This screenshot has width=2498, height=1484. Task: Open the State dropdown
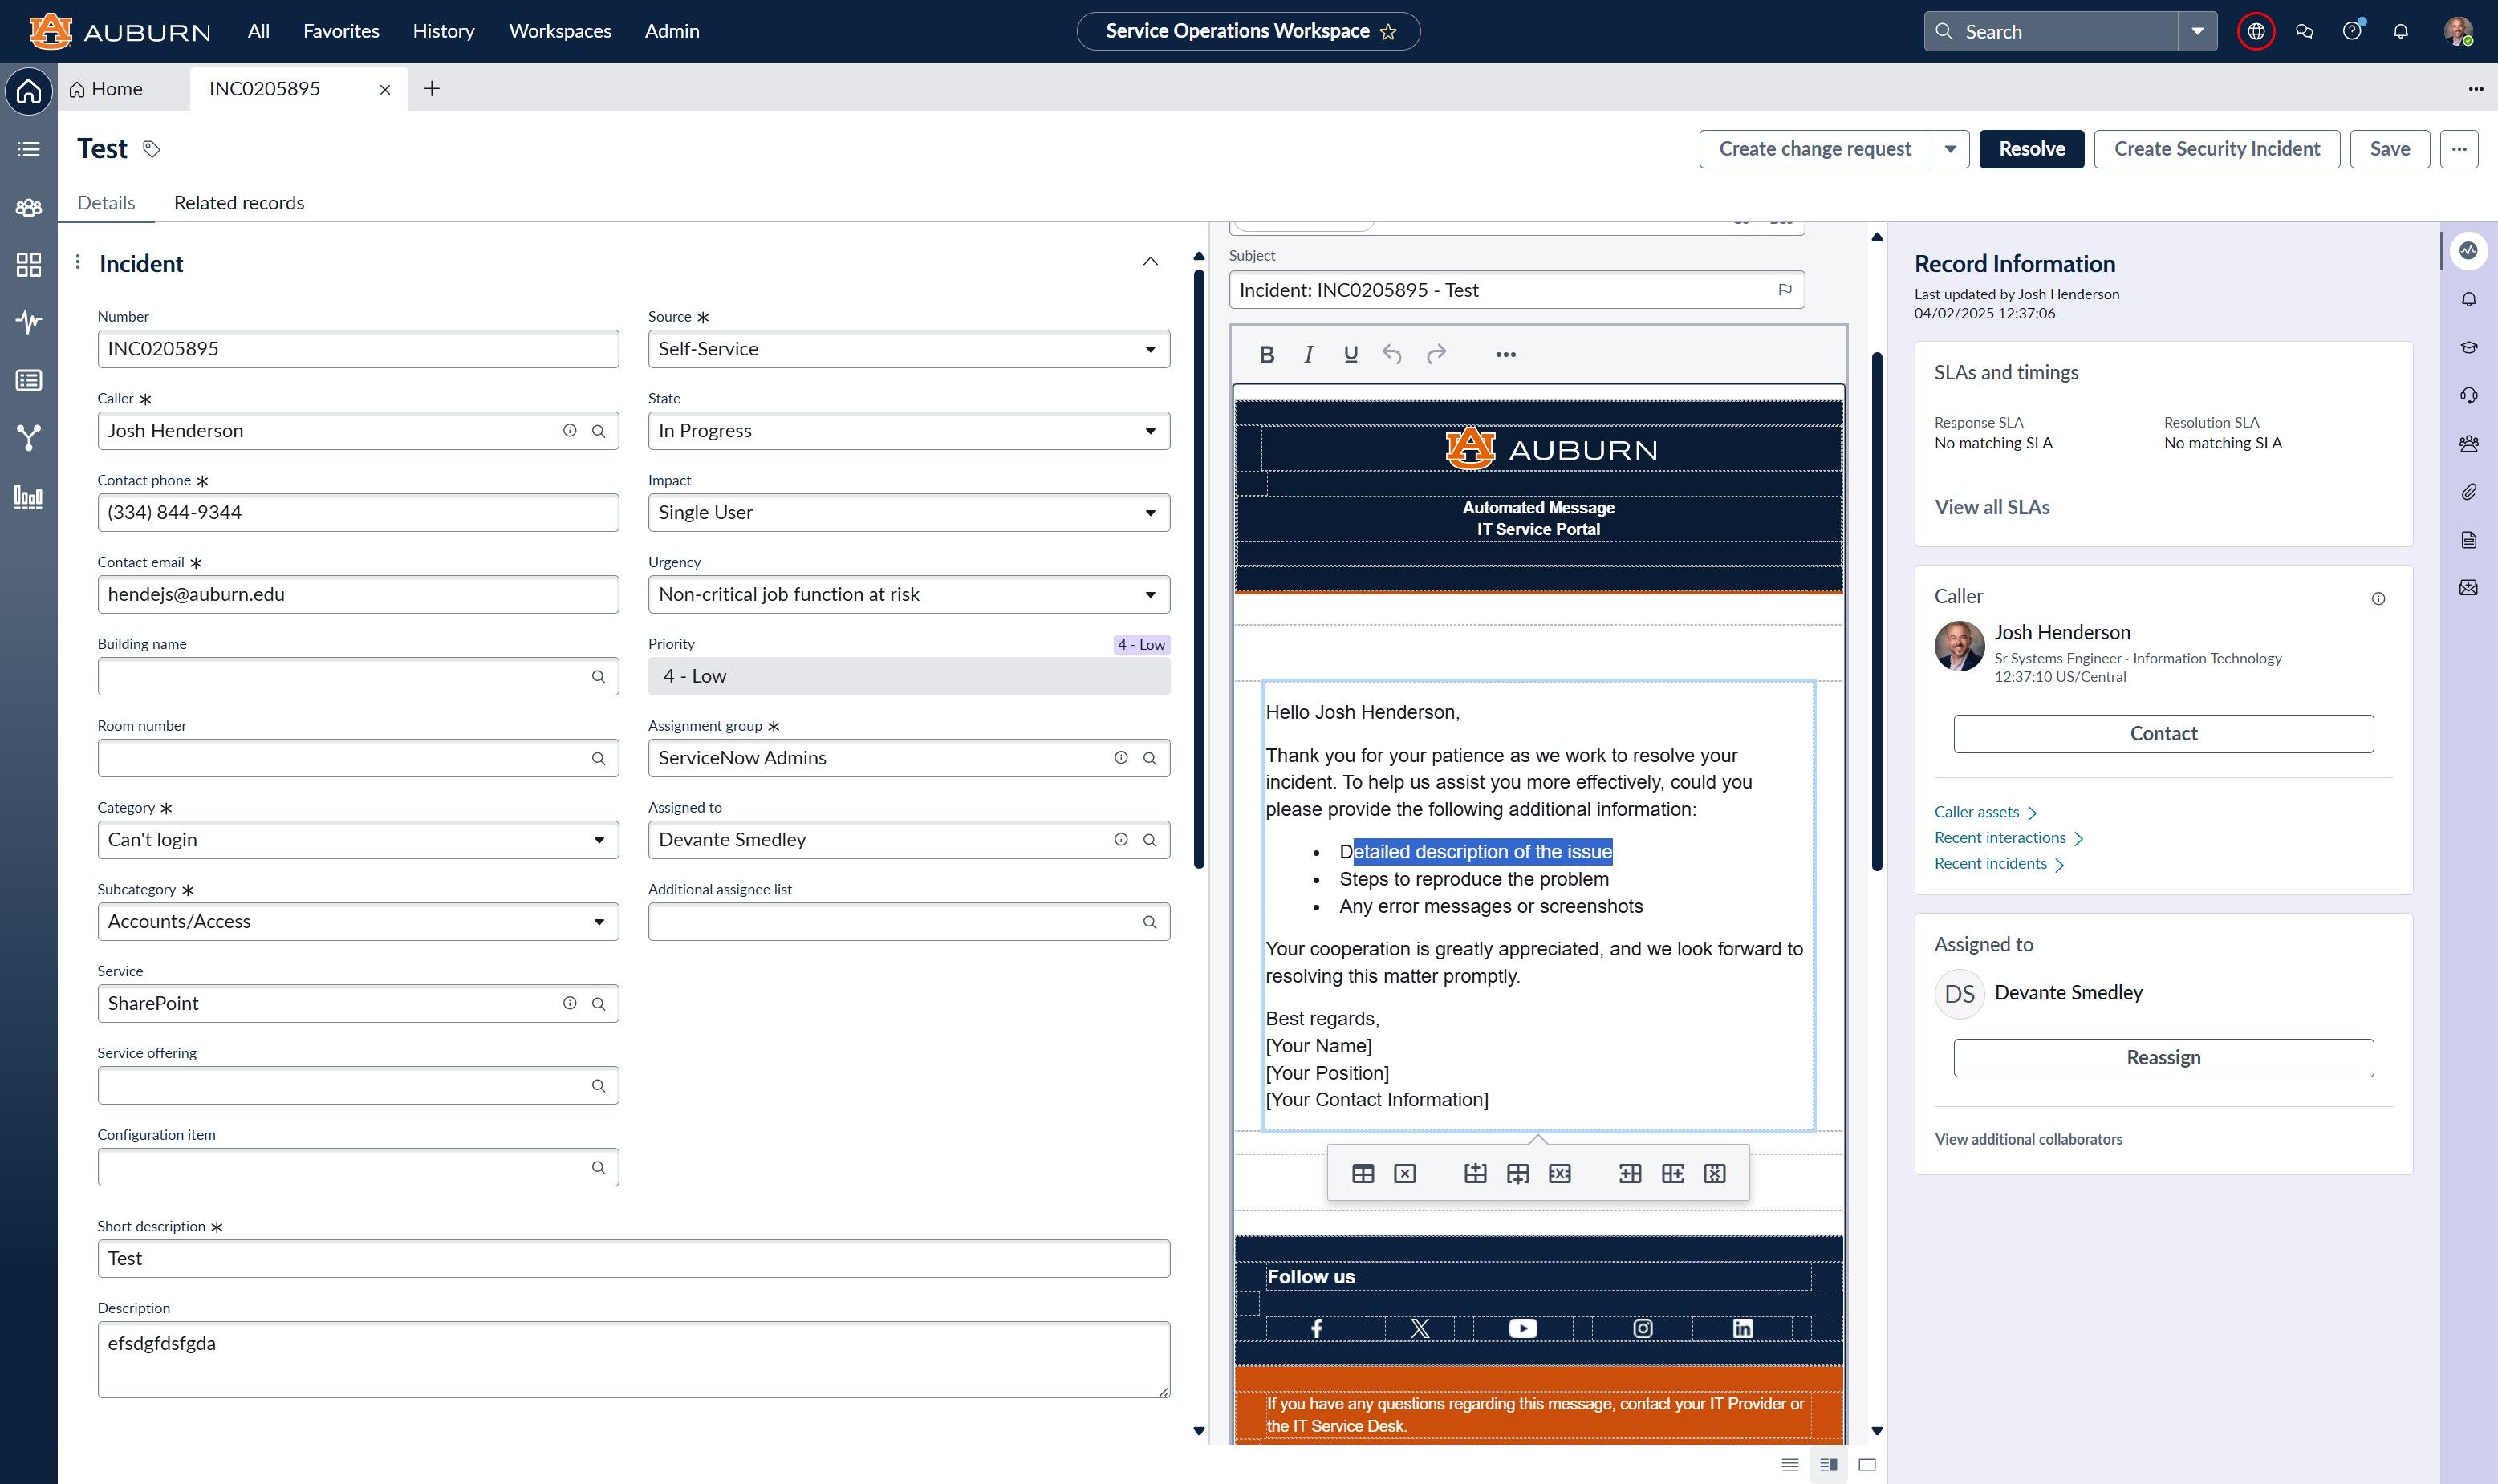908,431
